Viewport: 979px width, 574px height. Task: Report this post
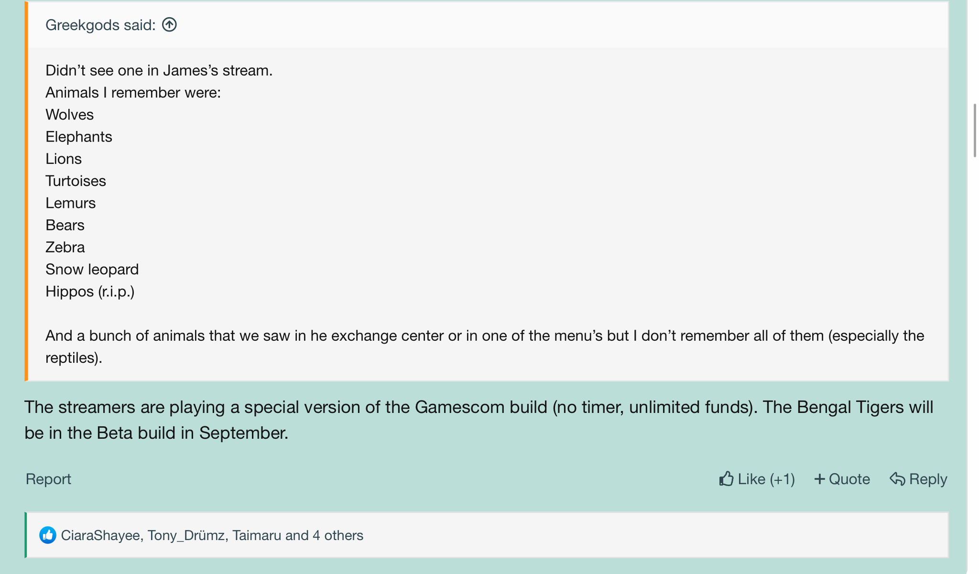[x=48, y=479]
